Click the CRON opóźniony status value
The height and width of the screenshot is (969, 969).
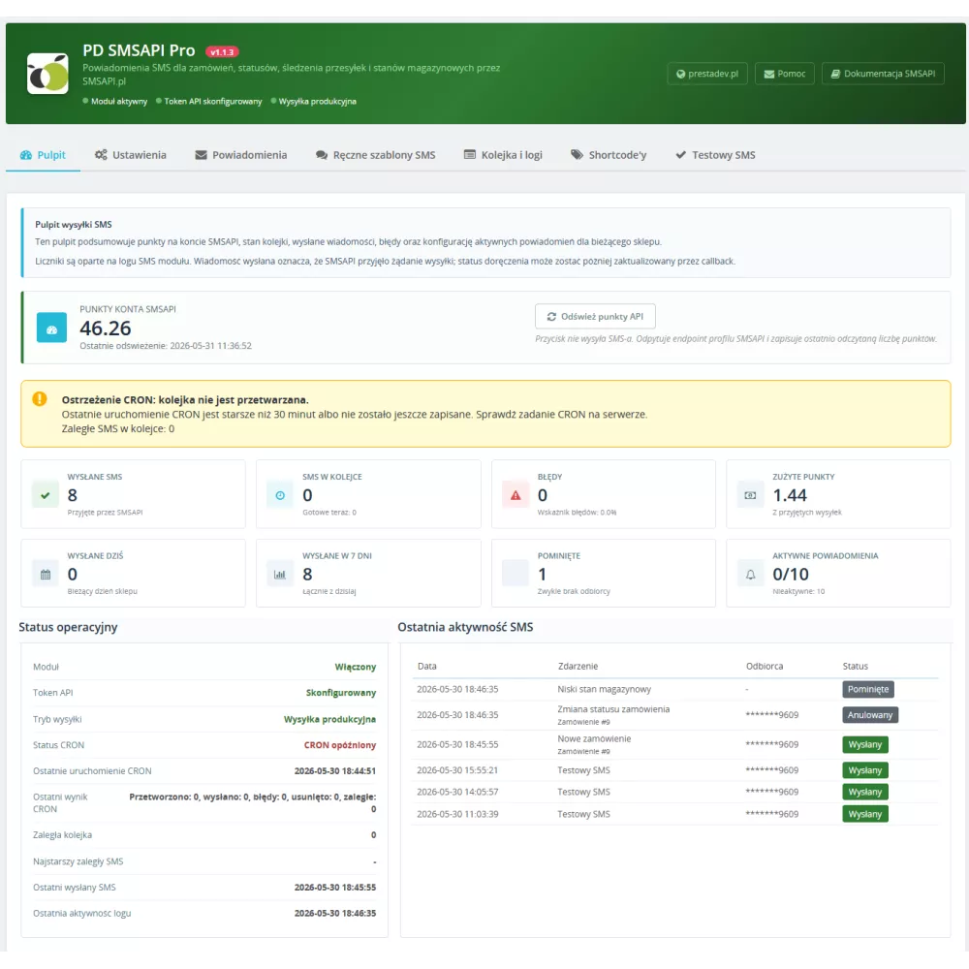(340, 745)
